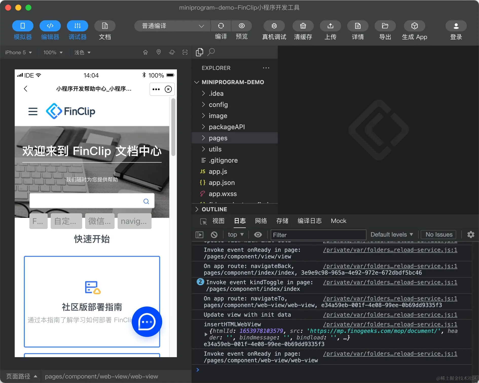Image resolution: width=479 pixels, height=383 pixels.
Task: Open the 文档 documentation
Action: 105,26
